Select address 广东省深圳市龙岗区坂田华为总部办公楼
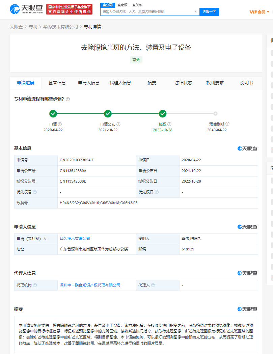 [94, 249]
